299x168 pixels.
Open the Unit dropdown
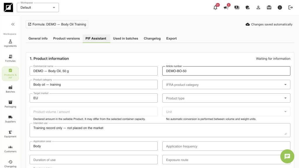point(226,112)
